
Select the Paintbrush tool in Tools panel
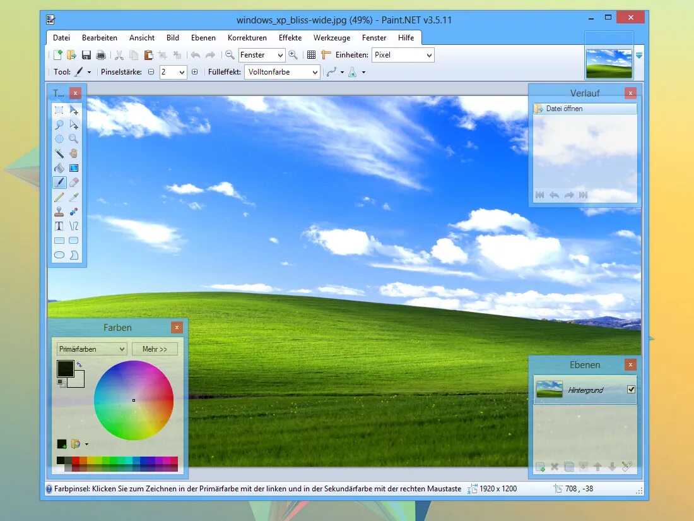(59, 183)
